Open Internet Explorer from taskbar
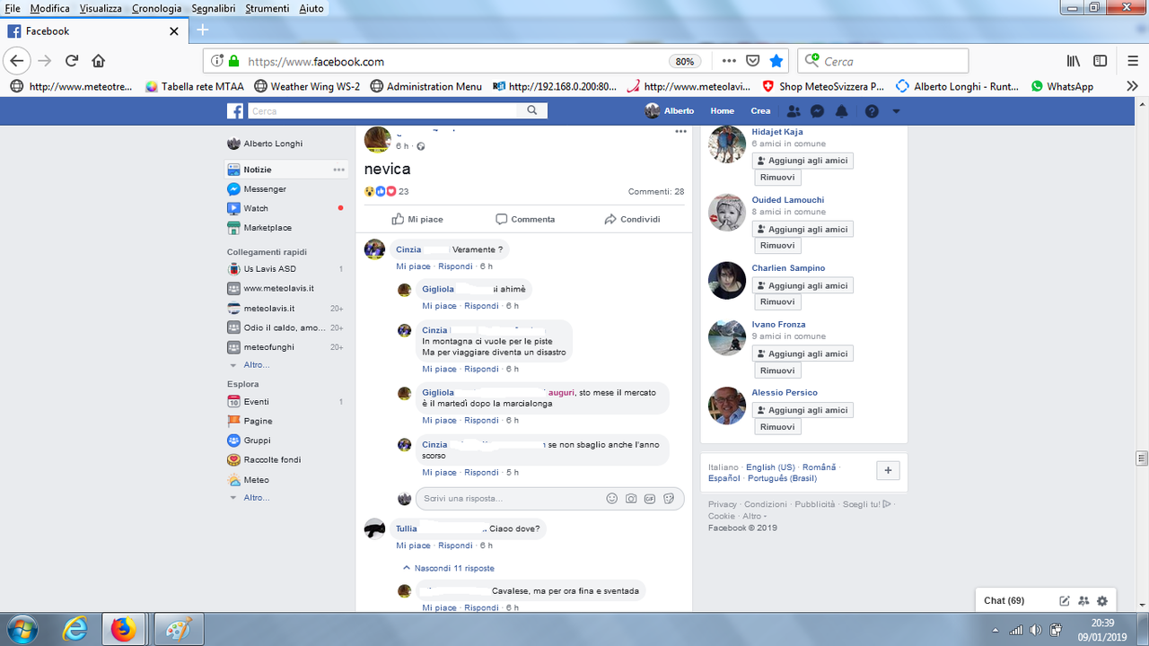Screen dimensions: 1149x646 pyautogui.click(x=75, y=630)
